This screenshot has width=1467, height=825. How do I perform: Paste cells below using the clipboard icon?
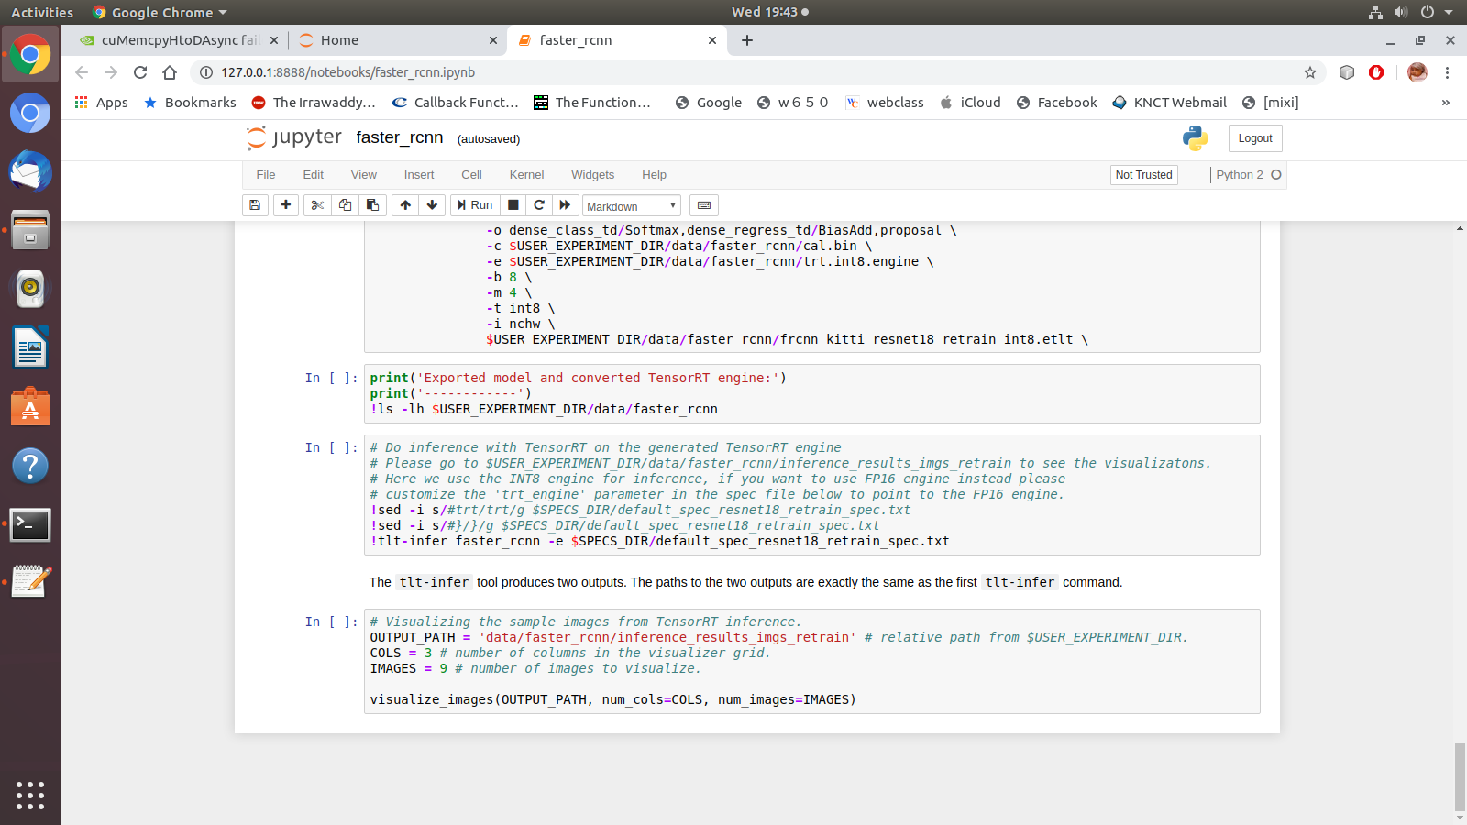click(x=373, y=204)
